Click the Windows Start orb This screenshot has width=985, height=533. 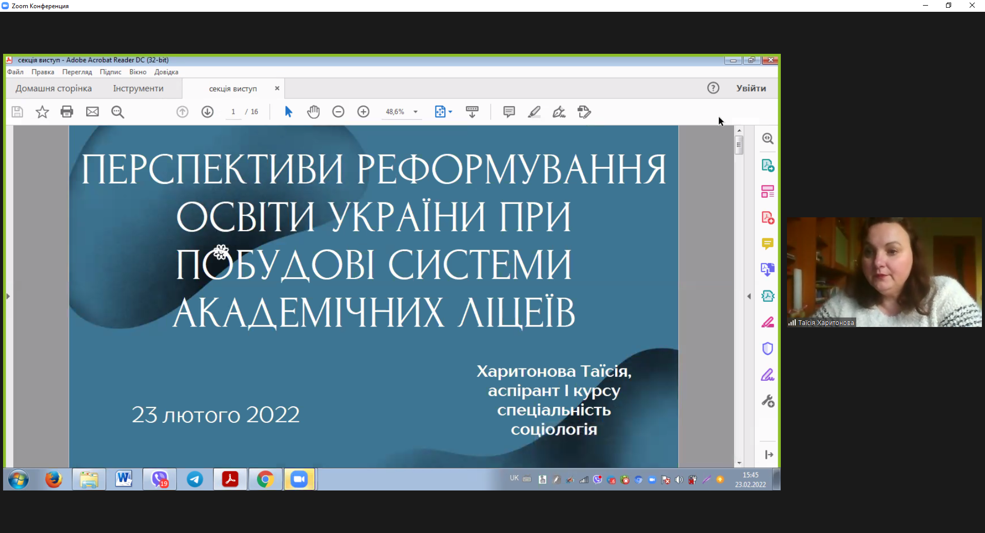click(18, 480)
